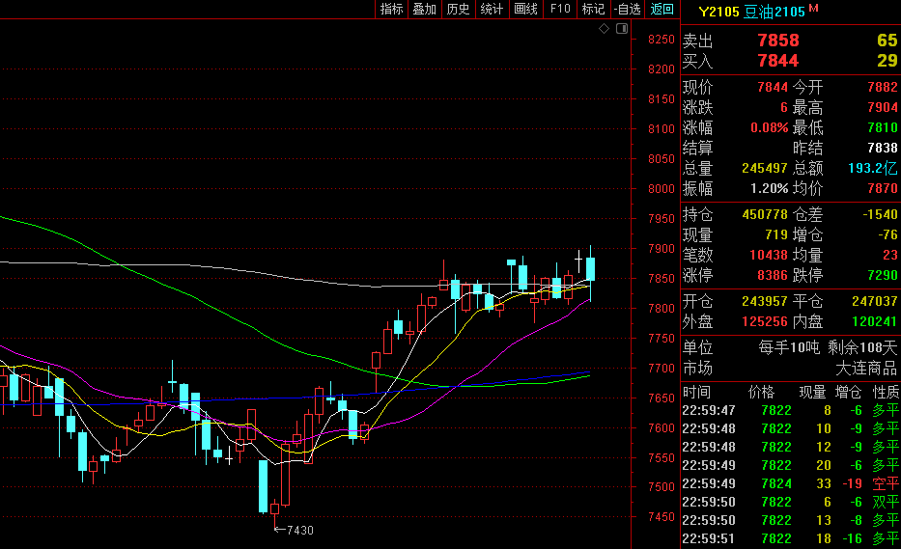Click the 大连商品 market name

click(x=866, y=368)
